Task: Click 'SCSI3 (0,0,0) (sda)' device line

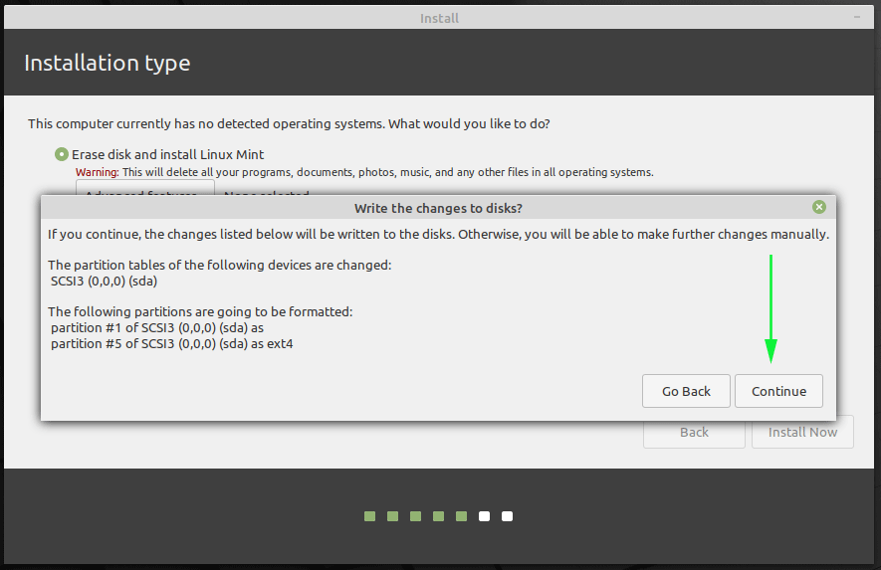Action: (x=104, y=281)
